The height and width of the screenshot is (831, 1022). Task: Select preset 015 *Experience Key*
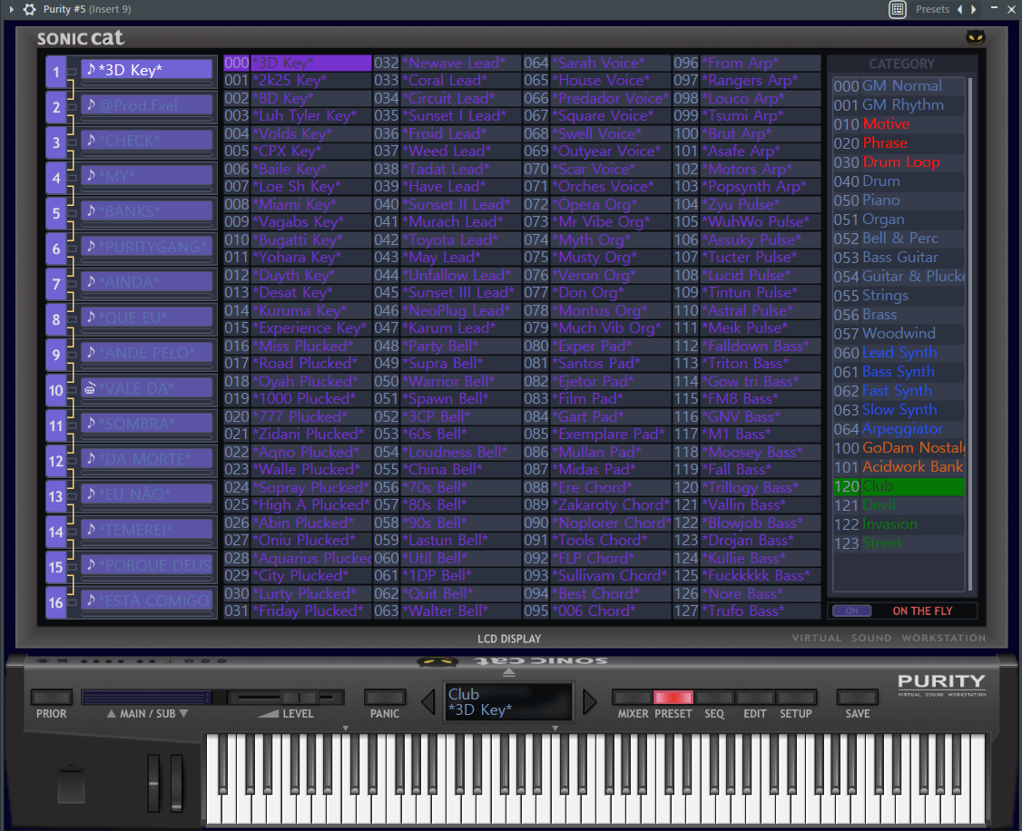click(x=298, y=328)
